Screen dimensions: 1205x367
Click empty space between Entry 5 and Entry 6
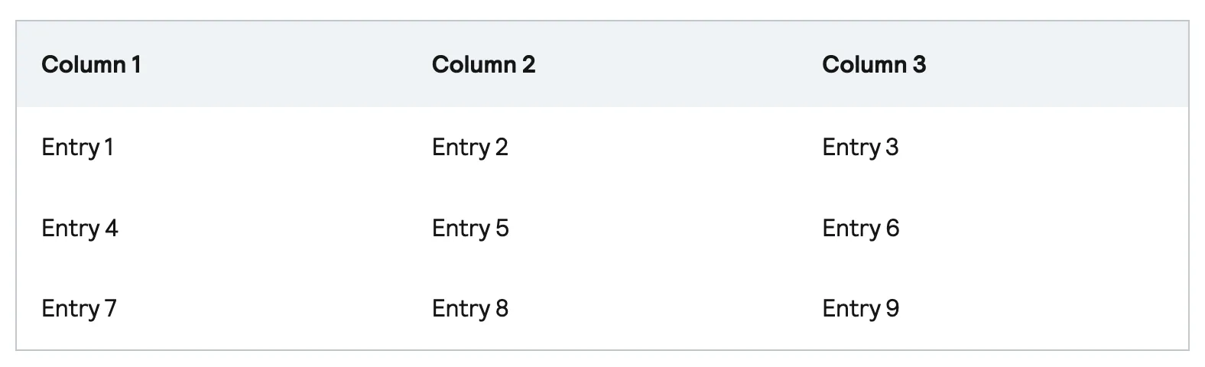[665, 228]
